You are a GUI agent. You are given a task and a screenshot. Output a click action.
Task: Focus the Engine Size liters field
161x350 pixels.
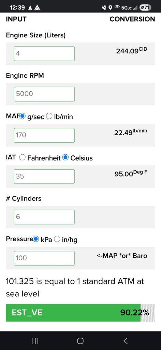coord(44,54)
